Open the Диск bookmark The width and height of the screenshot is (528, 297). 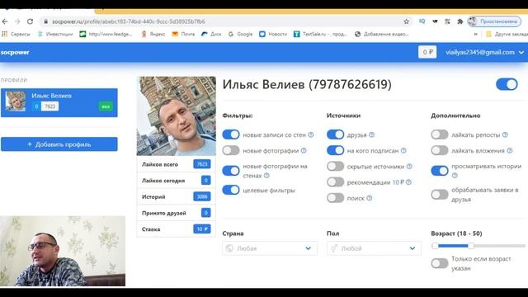211,34
